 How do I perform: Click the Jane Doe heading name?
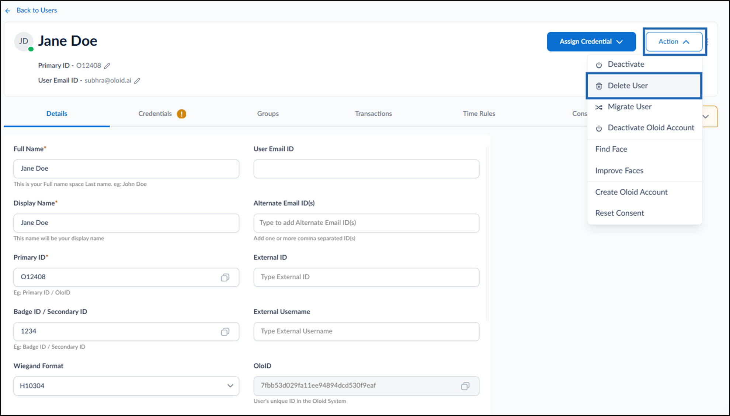click(x=68, y=41)
